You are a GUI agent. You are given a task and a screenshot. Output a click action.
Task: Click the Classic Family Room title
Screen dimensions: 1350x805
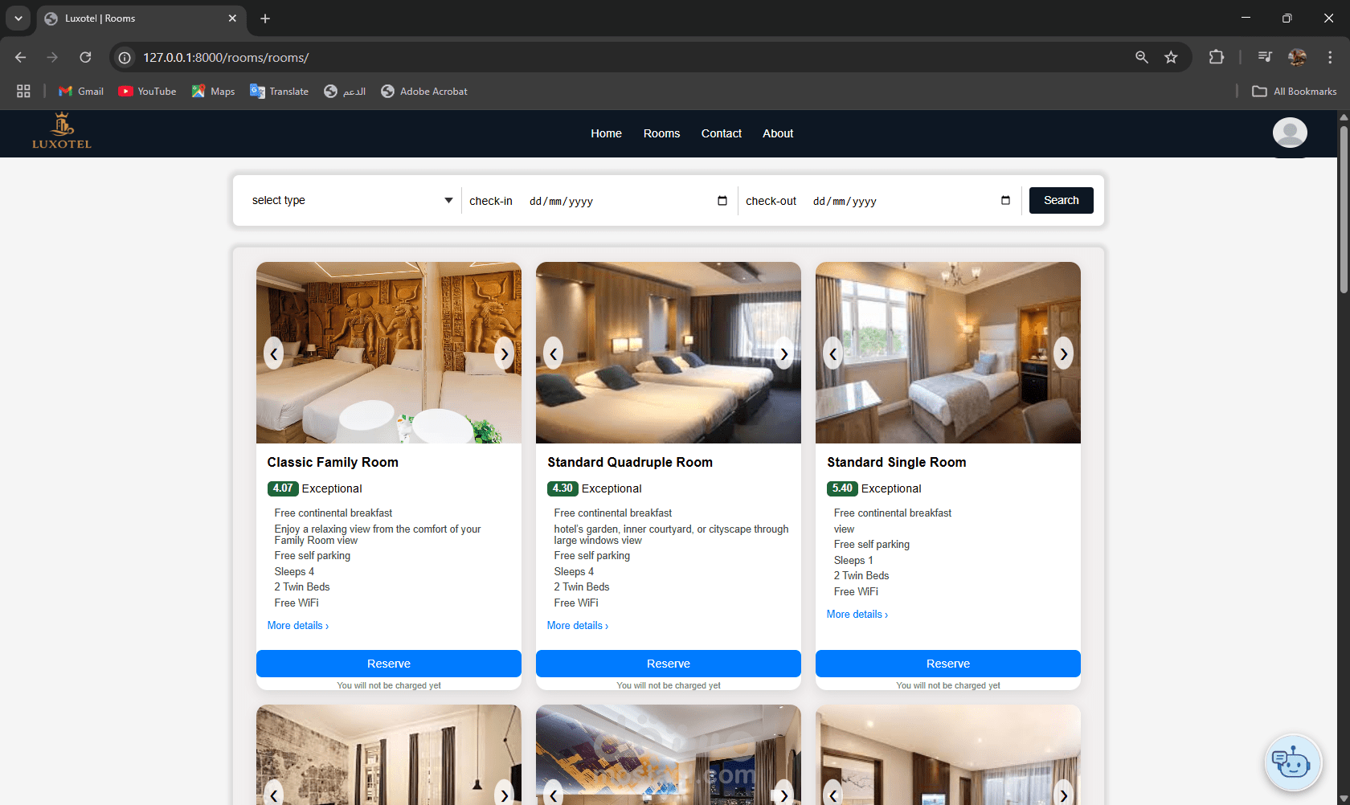pyautogui.click(x=333, y=462)
